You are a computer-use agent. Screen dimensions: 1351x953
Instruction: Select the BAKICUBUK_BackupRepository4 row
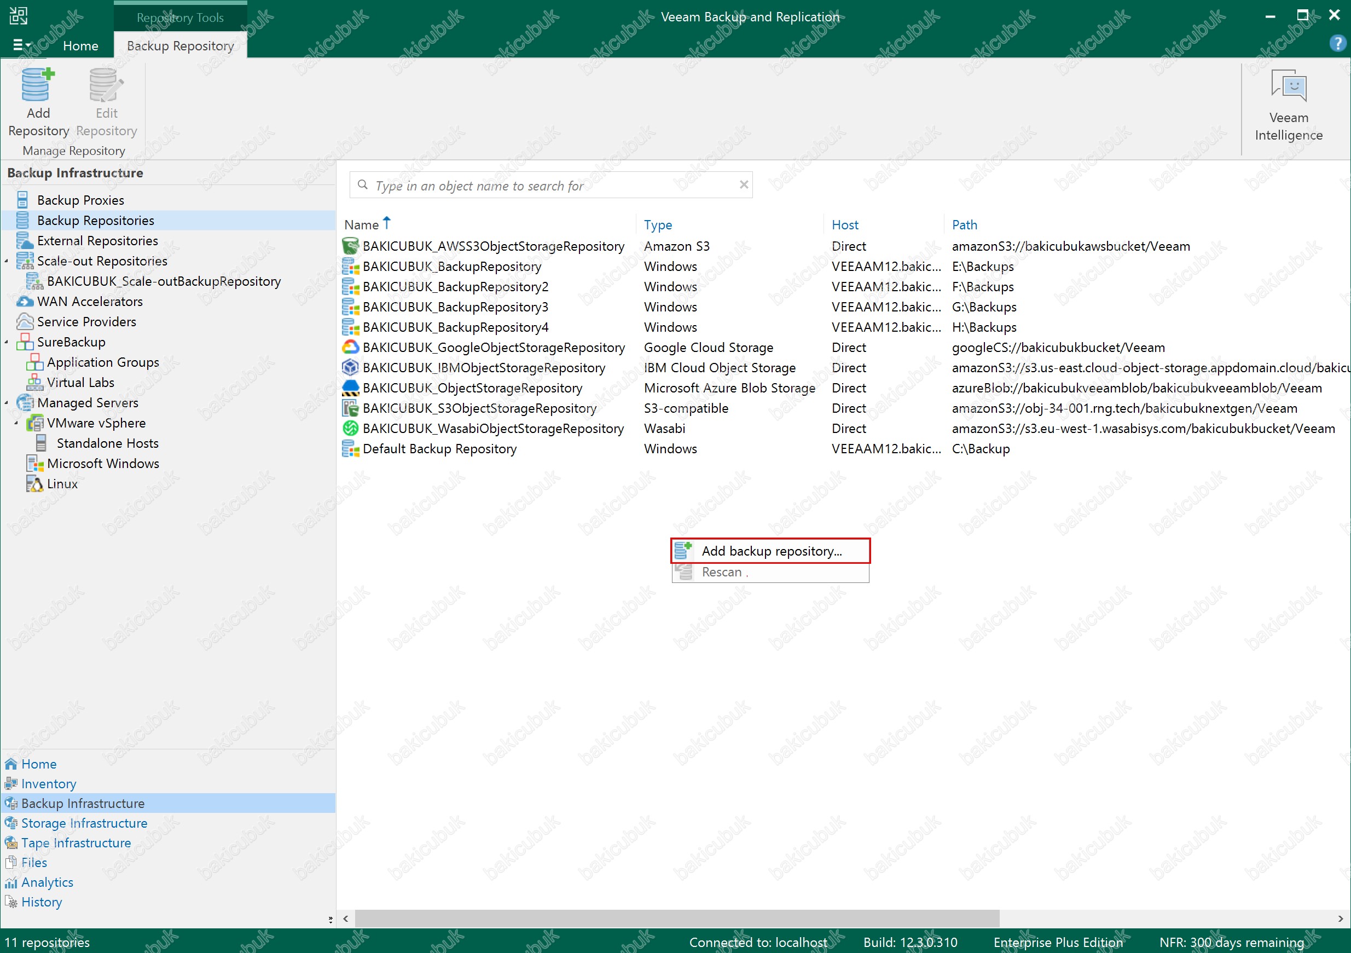tap(844, 327)
